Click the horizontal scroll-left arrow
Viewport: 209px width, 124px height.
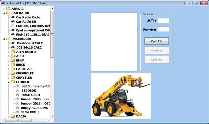[3, 120]
